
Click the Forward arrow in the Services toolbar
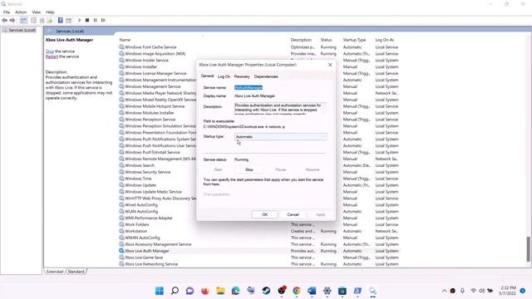coord(12,20)
